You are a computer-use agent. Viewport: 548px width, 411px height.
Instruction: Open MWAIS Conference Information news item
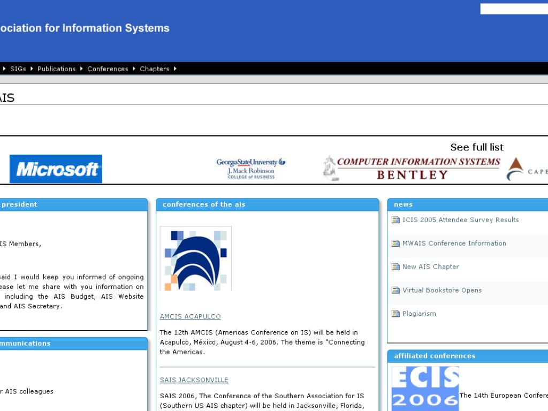pos(454,243)
